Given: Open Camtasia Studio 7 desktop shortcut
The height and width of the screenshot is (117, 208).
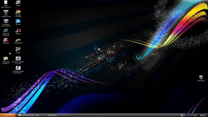Looking at the screenshot, I should [6, 60].
